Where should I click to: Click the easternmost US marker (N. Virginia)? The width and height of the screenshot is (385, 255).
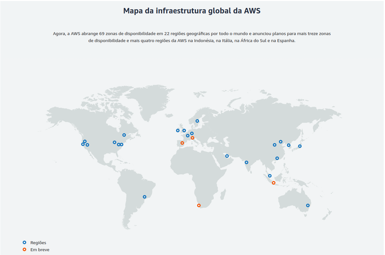pos(121,144)
